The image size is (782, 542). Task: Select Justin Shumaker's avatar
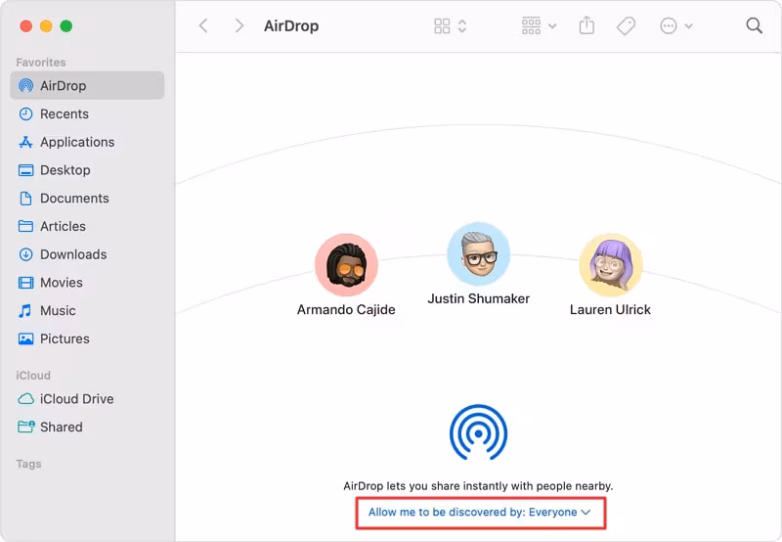coord(478,254)
